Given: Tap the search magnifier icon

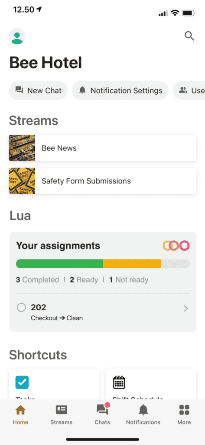Looking at the screenshot, I should tap(189, 36).
